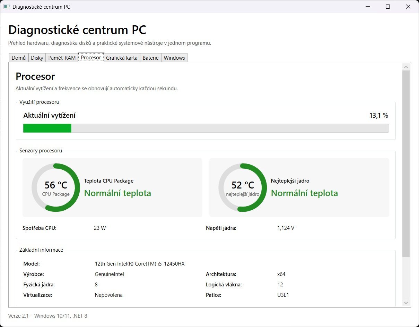Click the 52 °C nejteplejší jádro gauge

pyautogui.click(x=243, y=187)
